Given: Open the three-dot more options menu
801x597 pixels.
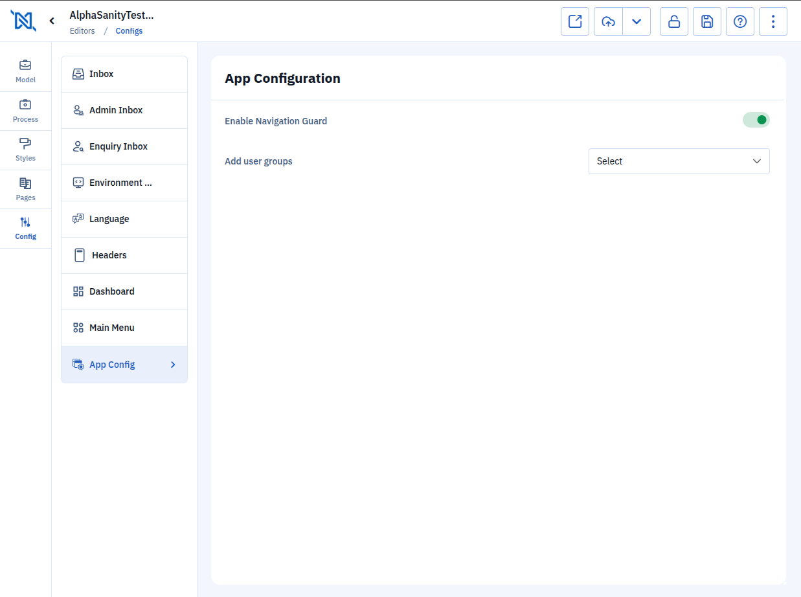Looking at the screenshot, I should tap(773, 21).
